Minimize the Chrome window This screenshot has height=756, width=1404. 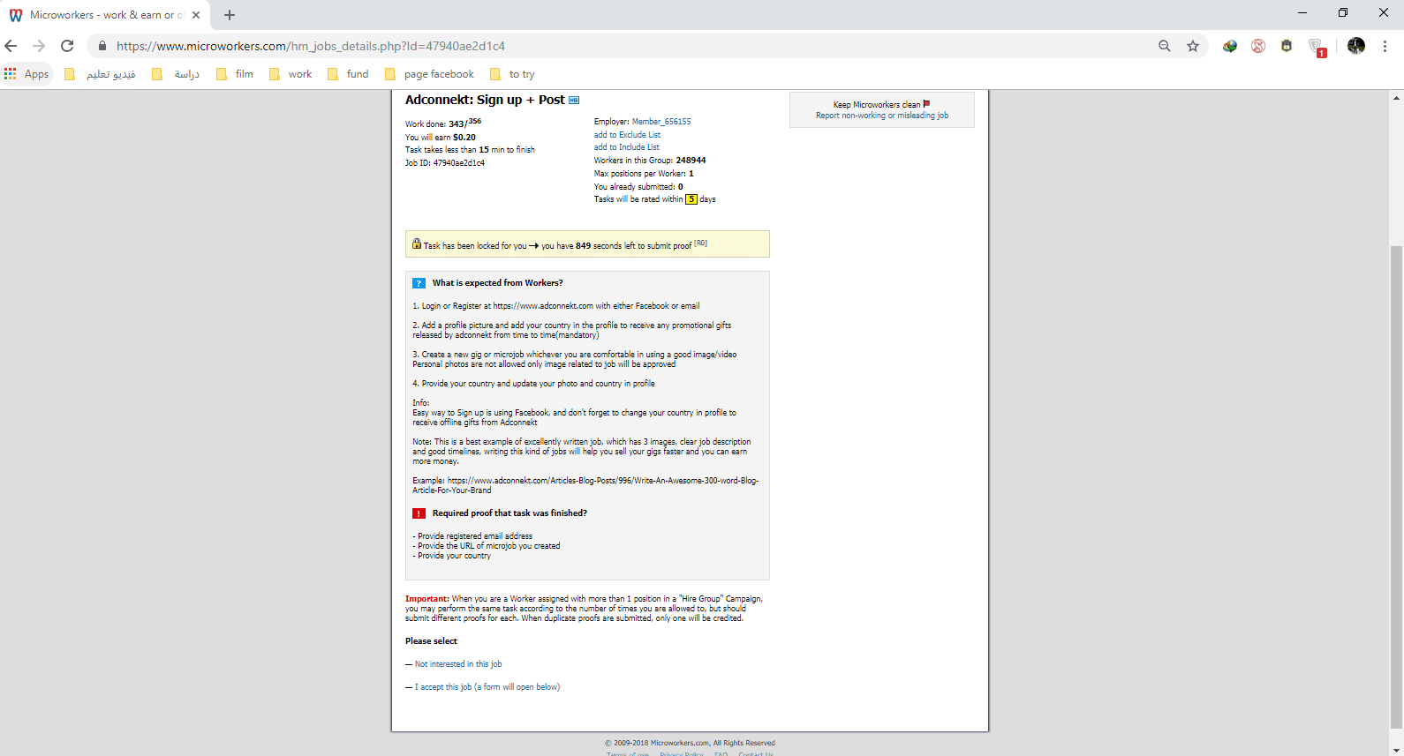(1302, 12)
